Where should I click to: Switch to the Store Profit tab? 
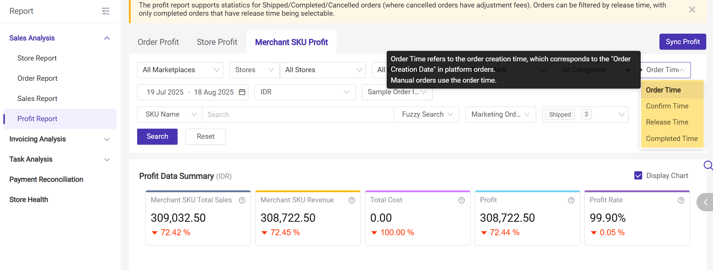[x=217, y=42]
